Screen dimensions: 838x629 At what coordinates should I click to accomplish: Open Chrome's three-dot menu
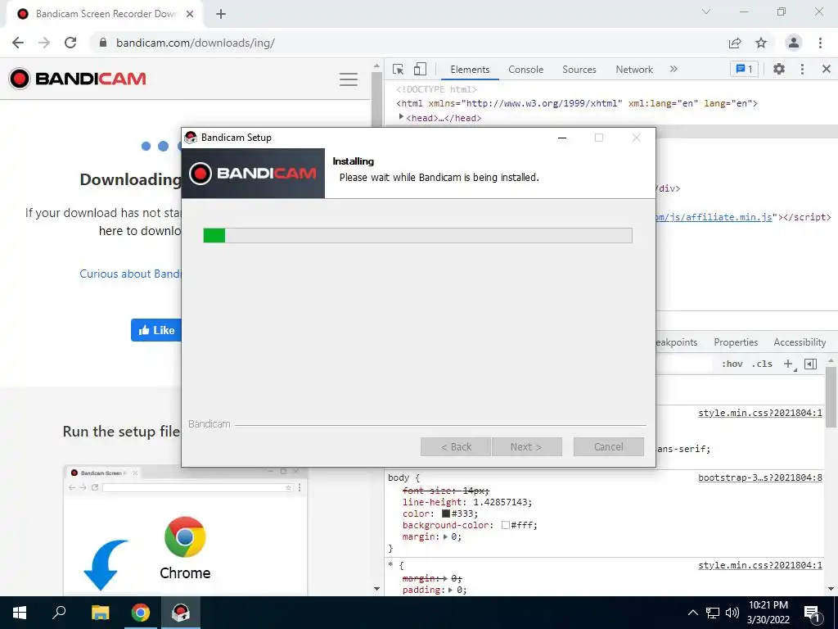pyautogui.click(x=820, y=43)
